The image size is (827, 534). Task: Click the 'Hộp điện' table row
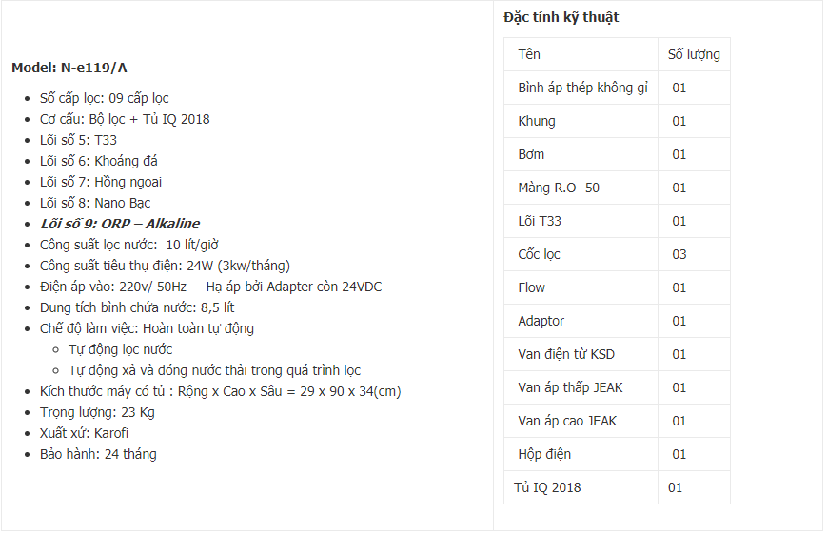click(x=617, y=454)
